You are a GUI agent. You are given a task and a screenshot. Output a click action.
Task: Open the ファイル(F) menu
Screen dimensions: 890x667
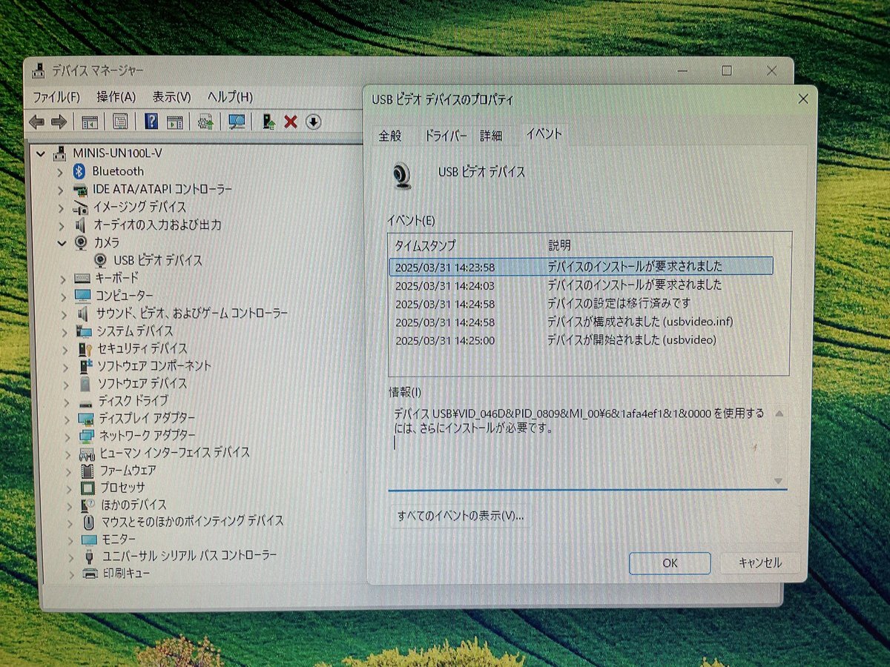point(56,97)
